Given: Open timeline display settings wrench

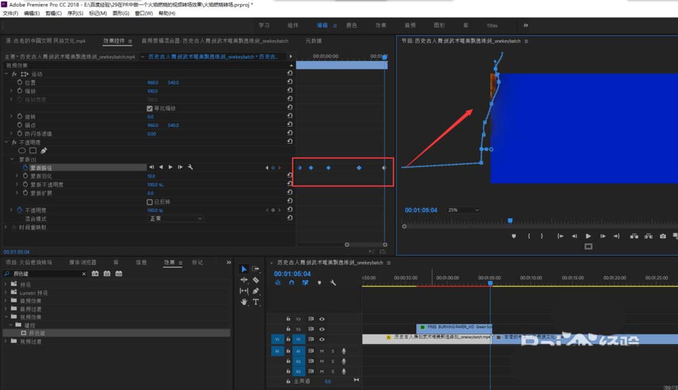Looking at the screenshot, I should pyautogui.click(x=333, y=283).
